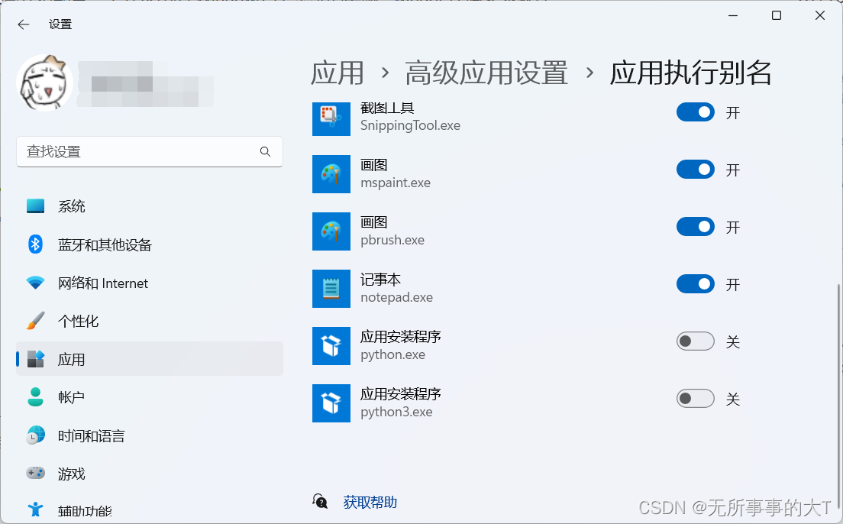
Task: Click the 画图 mspaint.exe icon
Action: pos(331,174)
